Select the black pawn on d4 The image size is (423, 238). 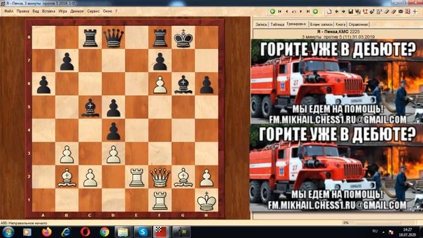click(114, 131)
